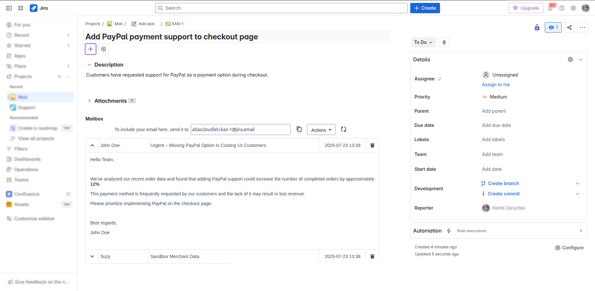Screen dimensions: 595x291
Task: Open the top bar settings gear
Action: [573, 8]
